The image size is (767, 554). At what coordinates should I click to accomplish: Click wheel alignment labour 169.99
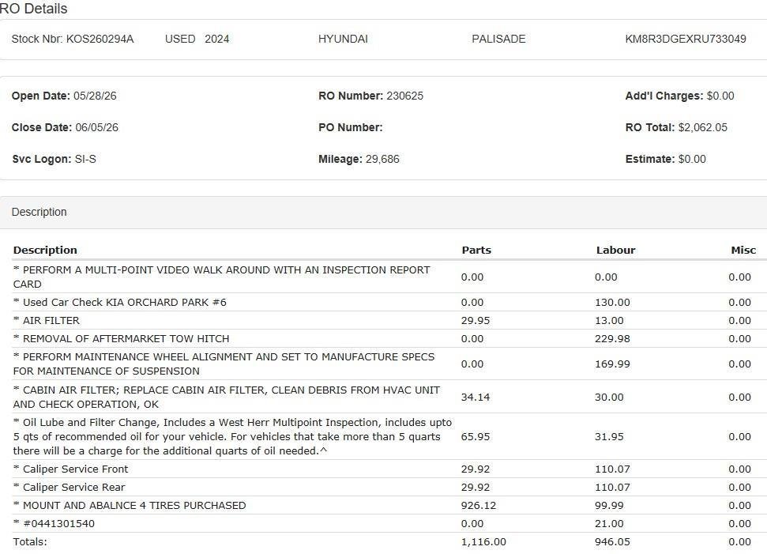(612, 364)
